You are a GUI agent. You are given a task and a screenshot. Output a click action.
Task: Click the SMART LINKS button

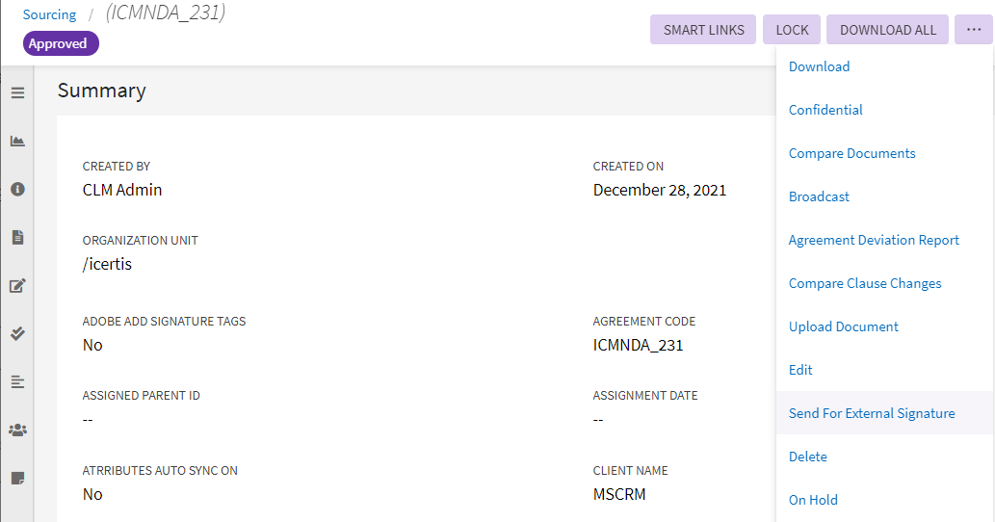click(704, 30)
